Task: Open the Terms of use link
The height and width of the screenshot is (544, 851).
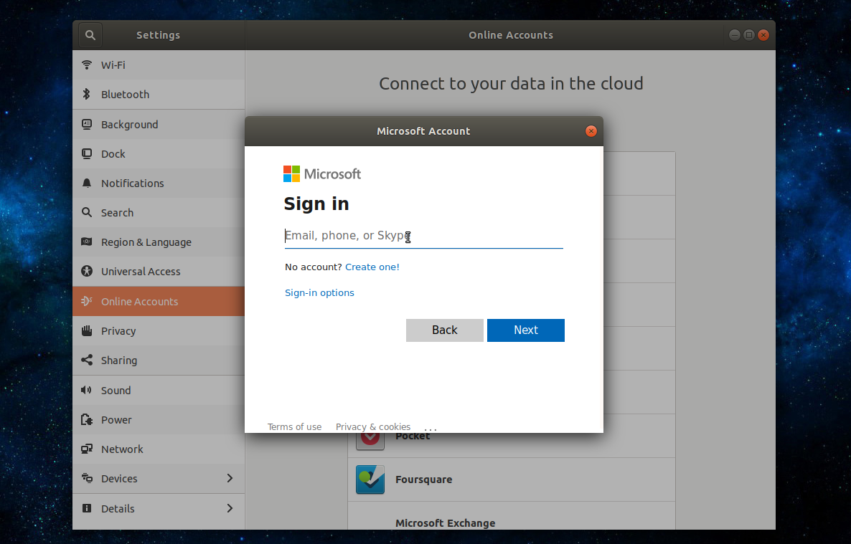Action: (295, 427)
